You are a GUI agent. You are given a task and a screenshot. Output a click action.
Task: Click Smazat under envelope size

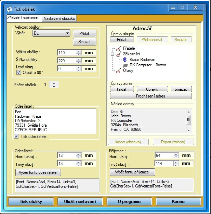(84, 42)
